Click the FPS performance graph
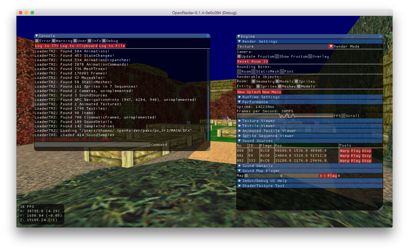This screenshot has height=251, width=409. tap(285, 116)
